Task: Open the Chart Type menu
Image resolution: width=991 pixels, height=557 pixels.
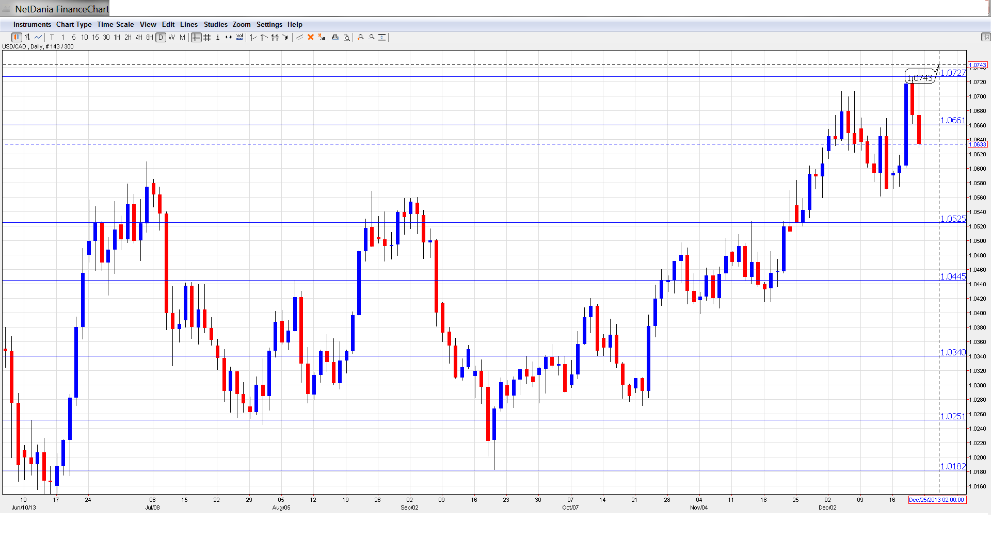Action: (x=74, y=24)
